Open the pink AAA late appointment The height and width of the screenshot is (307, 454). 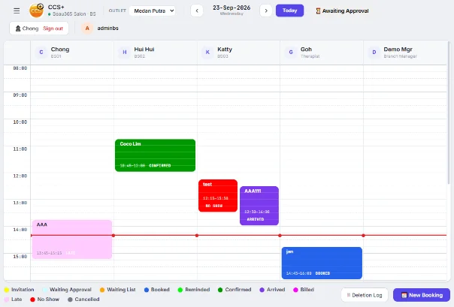point(72,239)
